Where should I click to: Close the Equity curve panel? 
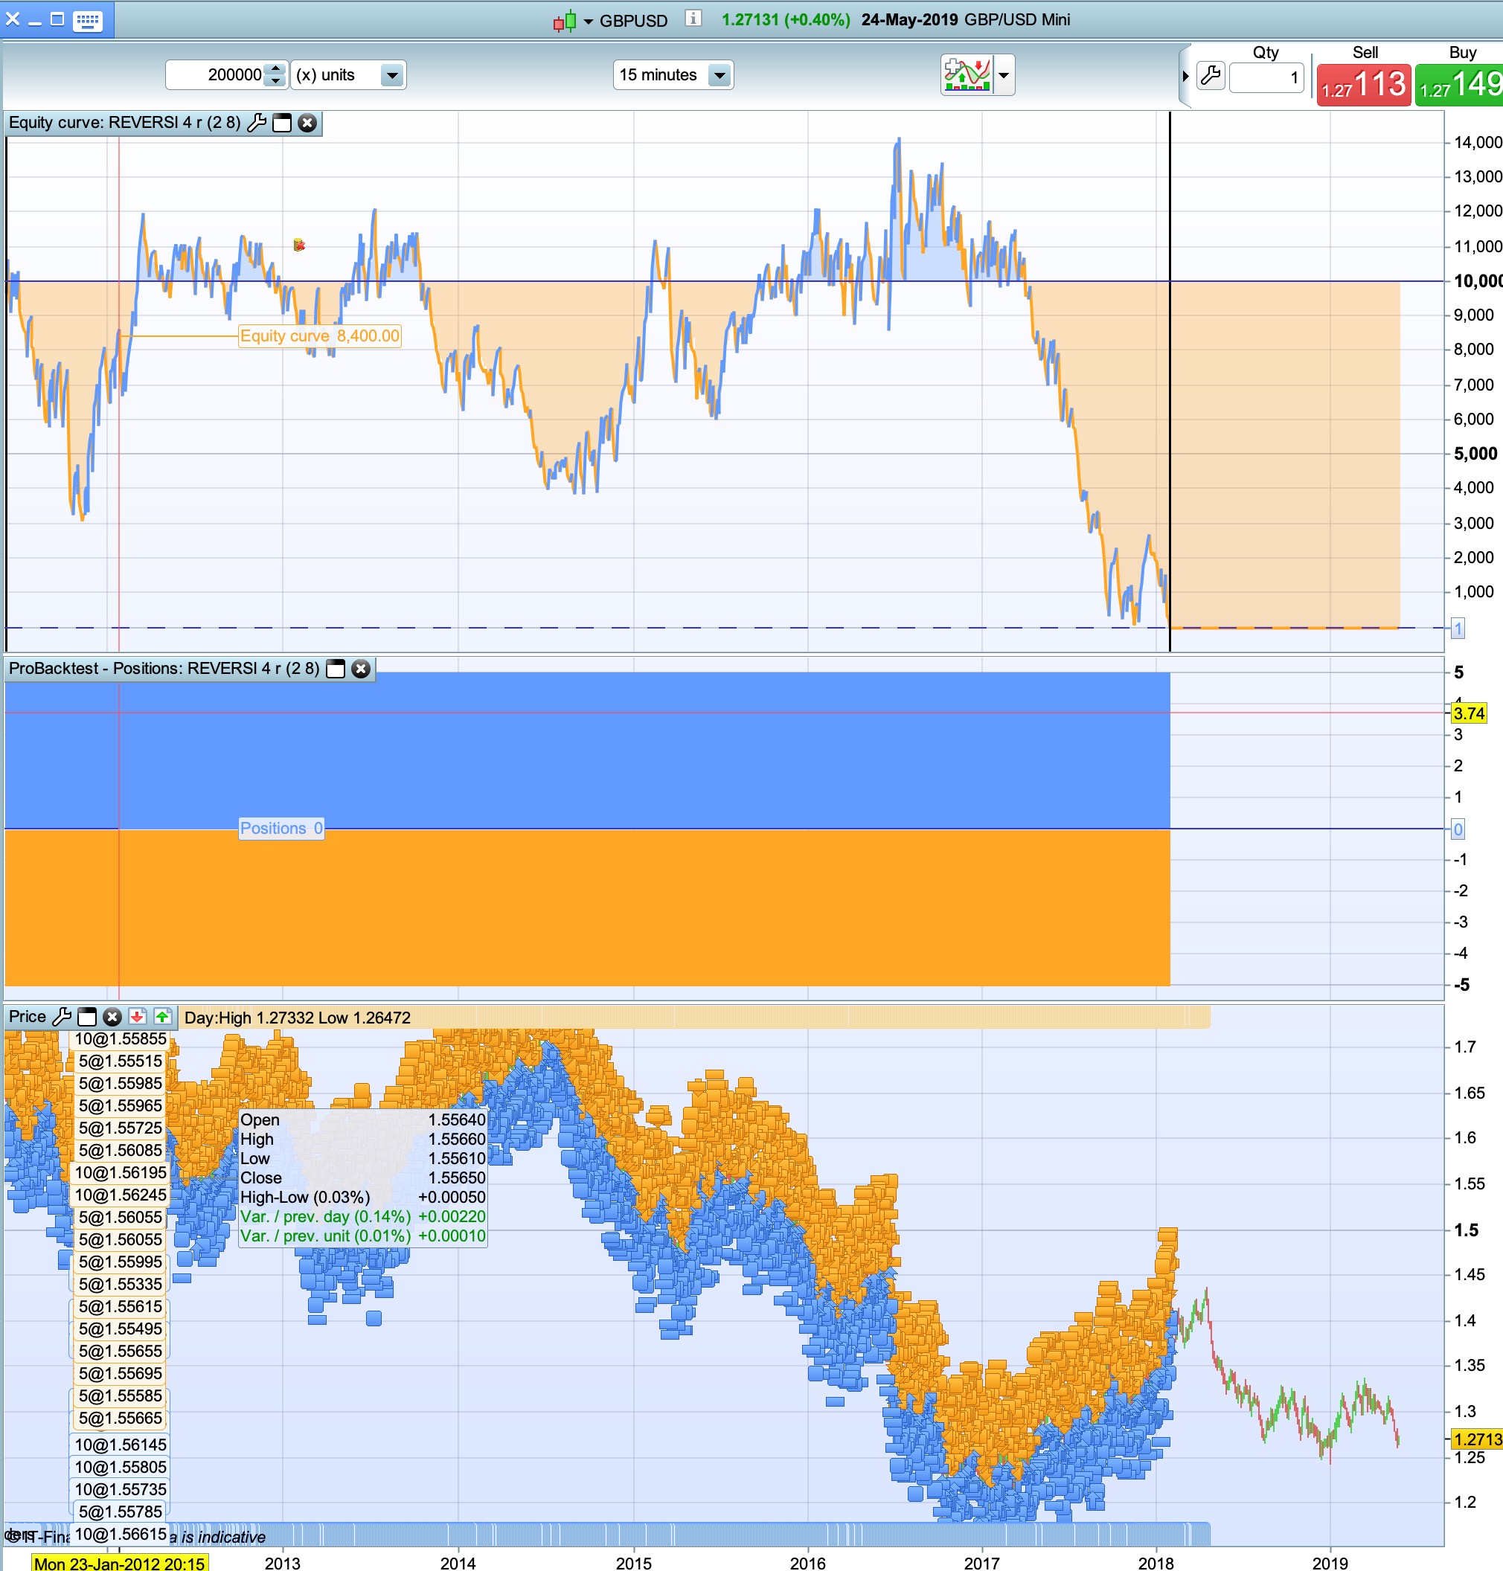307,123
